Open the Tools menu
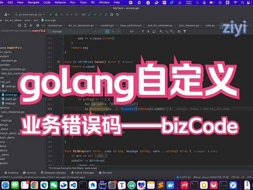This screenshot has height=190, width=253. (83, 3)
